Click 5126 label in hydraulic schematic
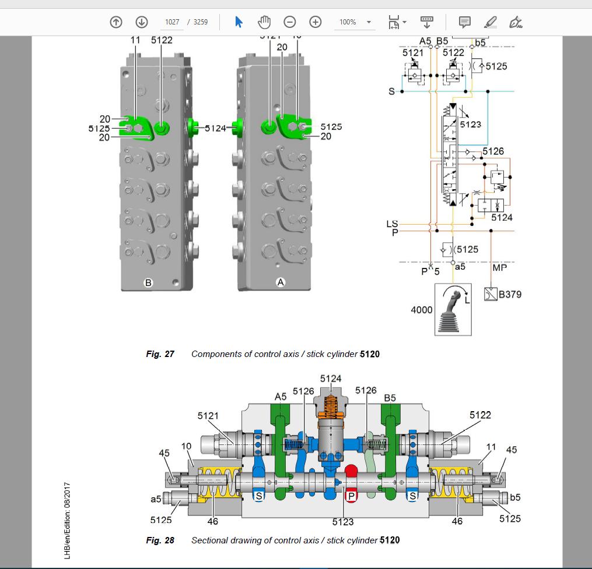 click(493, 151)
